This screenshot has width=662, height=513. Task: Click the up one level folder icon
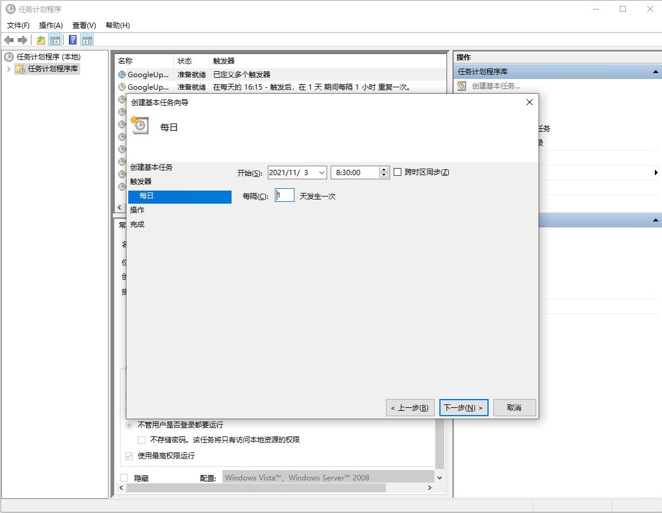[x=40, y=40]
